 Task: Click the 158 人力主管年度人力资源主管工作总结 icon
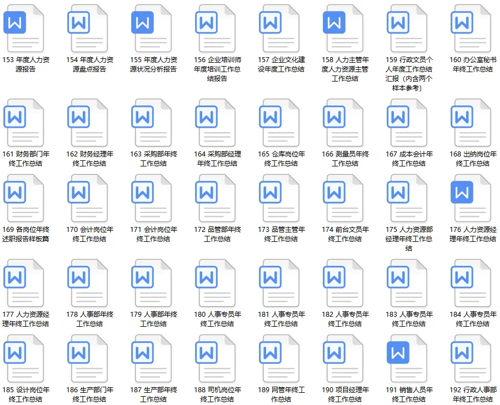343,28
